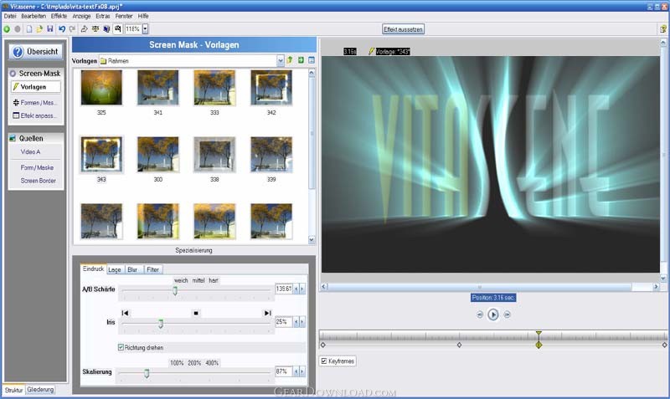
Task: Toggle Richtung drehen checkbox
Action: pyautogui.click(x=121, y=347)
